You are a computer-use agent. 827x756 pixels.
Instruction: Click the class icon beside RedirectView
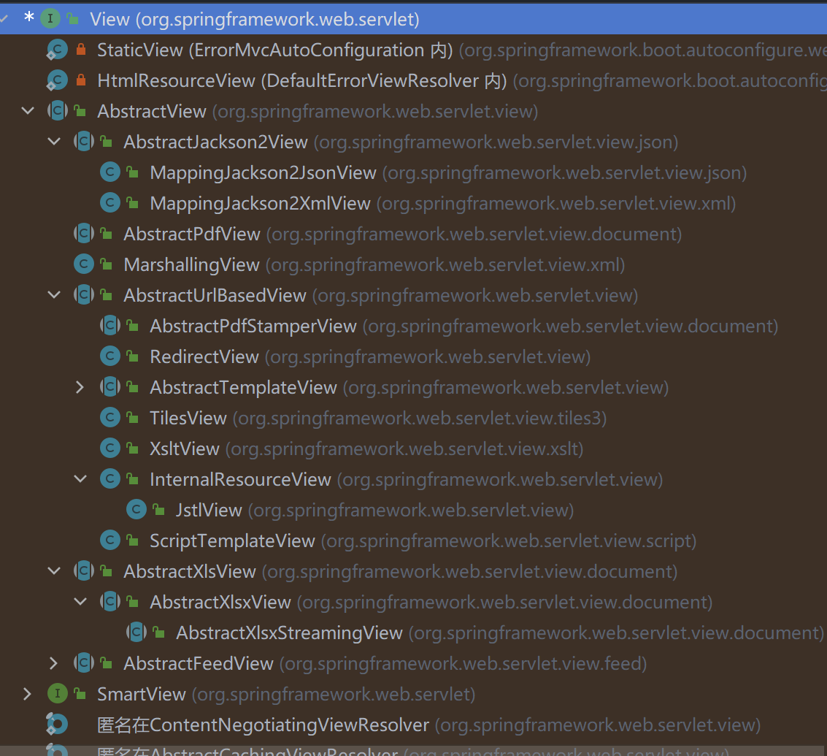[x=110, y=356]
